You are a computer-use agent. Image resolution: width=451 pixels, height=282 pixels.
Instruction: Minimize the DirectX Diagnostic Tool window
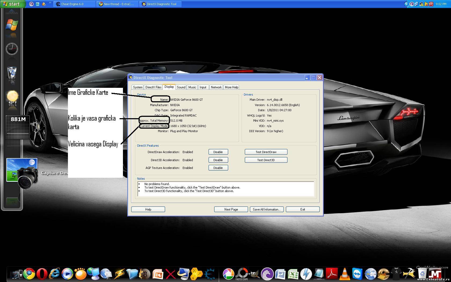tap(307, 78)
